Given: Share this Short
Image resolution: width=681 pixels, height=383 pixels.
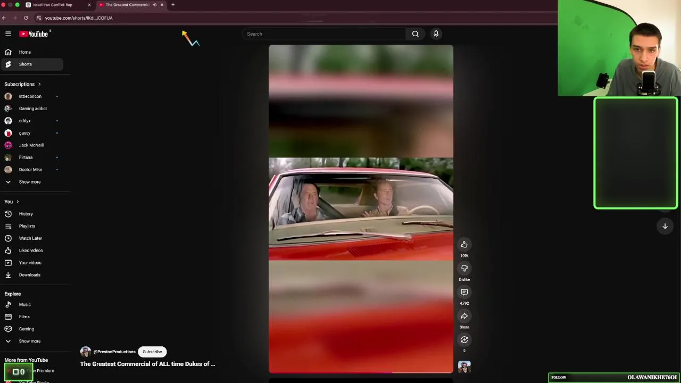Looking at the screenshot, I should point(464,316).
